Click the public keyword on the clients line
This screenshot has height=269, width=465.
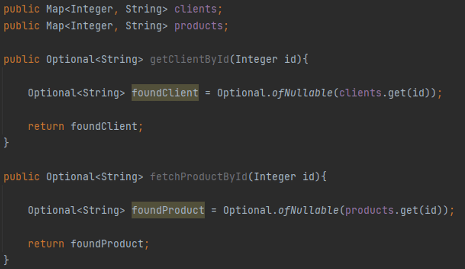(x=22, y=9)
